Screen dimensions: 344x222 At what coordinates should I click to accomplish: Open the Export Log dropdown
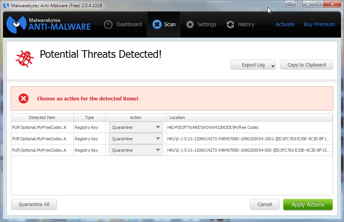[x=253, y=65]
